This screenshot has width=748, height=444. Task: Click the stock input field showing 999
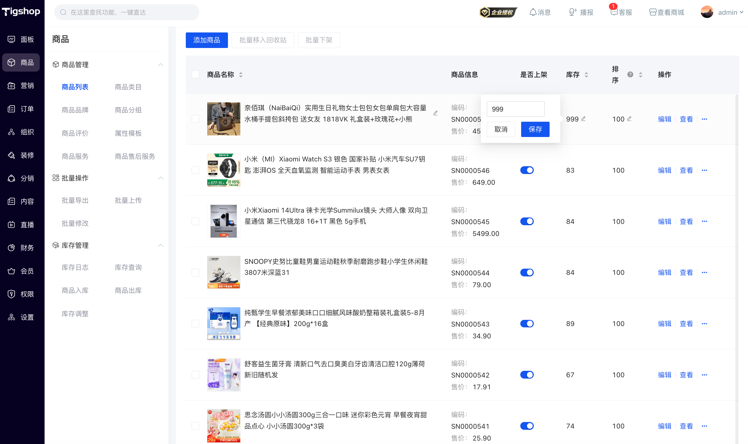[515, 109]
